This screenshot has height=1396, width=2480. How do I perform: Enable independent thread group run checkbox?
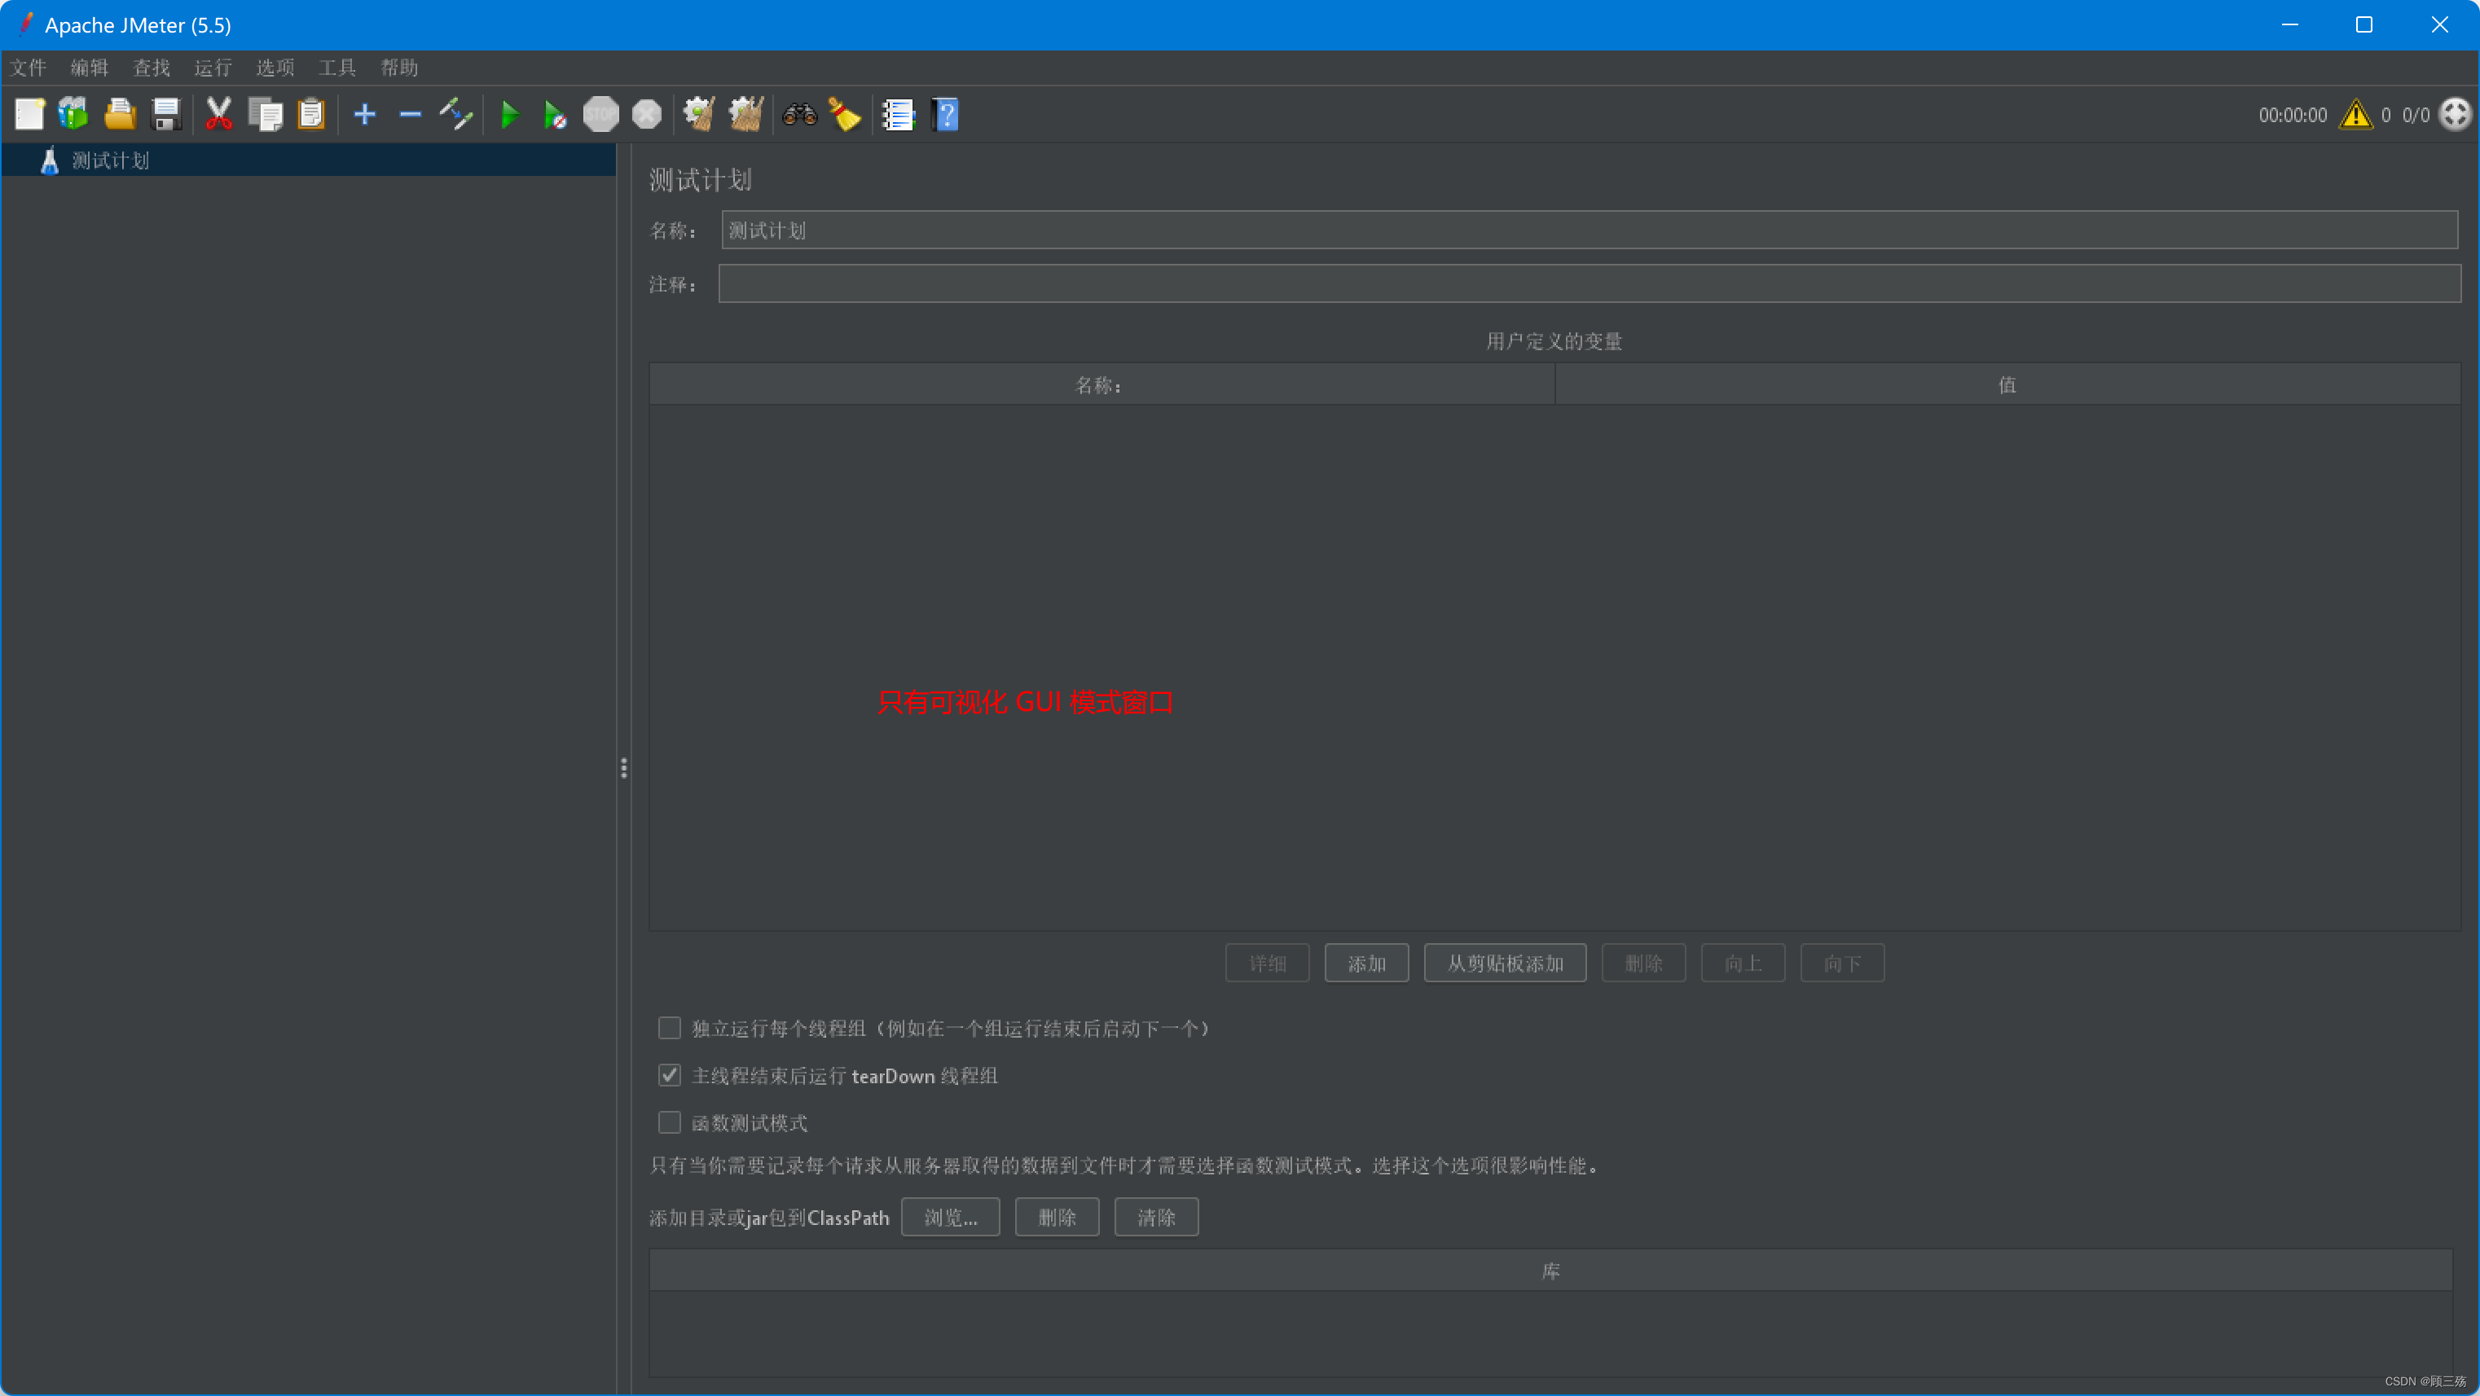tap(669, 1028)
